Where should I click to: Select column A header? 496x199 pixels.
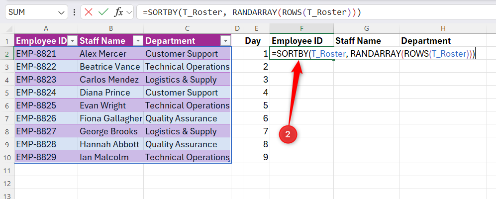click(x=46, y=28)
